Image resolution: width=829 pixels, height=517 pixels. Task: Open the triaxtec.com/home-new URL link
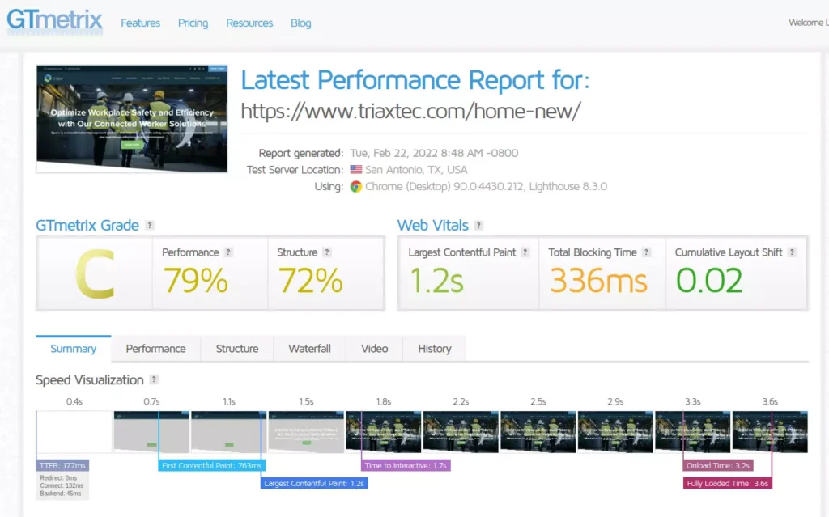[x=410, y=111]
